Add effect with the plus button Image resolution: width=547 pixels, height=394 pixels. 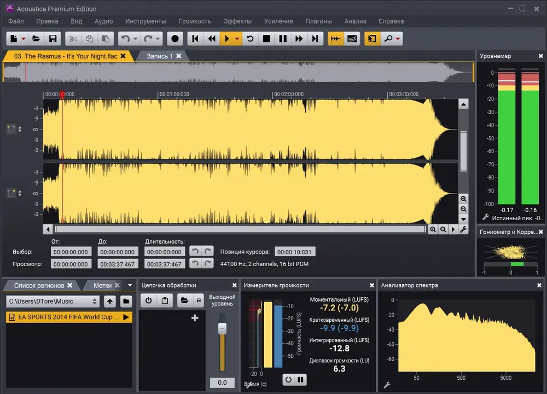pyautogui.click(x=195, y=317)
